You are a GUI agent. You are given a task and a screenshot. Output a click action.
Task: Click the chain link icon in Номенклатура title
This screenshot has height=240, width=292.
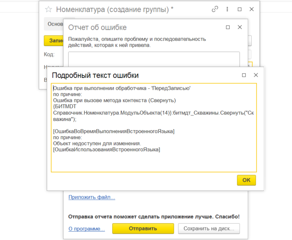point(215,9)
